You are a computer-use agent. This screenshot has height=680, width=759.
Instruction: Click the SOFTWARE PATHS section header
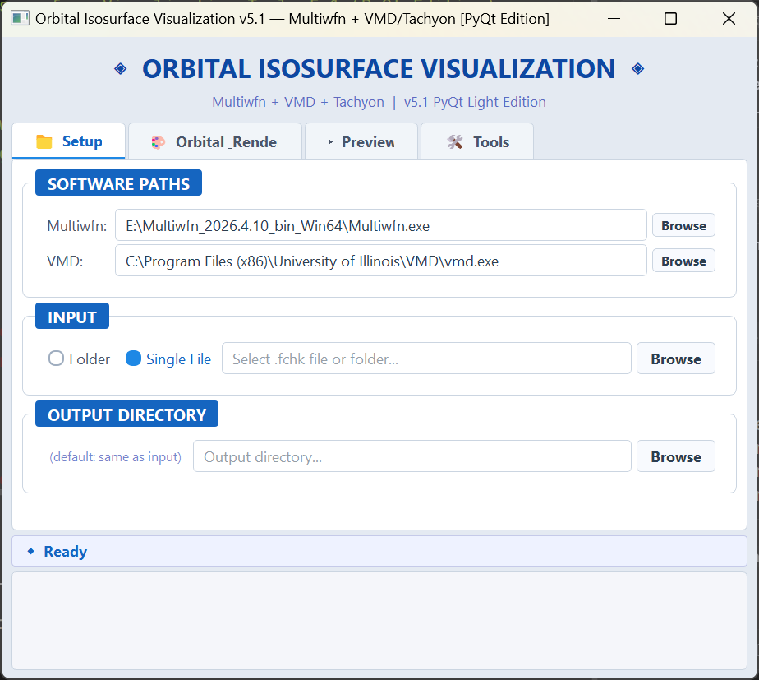point(118,183)
